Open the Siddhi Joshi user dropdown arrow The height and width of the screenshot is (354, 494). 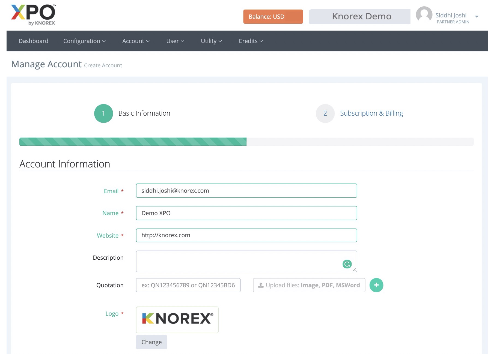[x=477, y=17]
